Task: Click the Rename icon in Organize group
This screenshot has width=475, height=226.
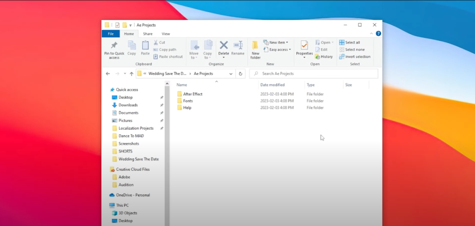Action: (x=238, y=45)
